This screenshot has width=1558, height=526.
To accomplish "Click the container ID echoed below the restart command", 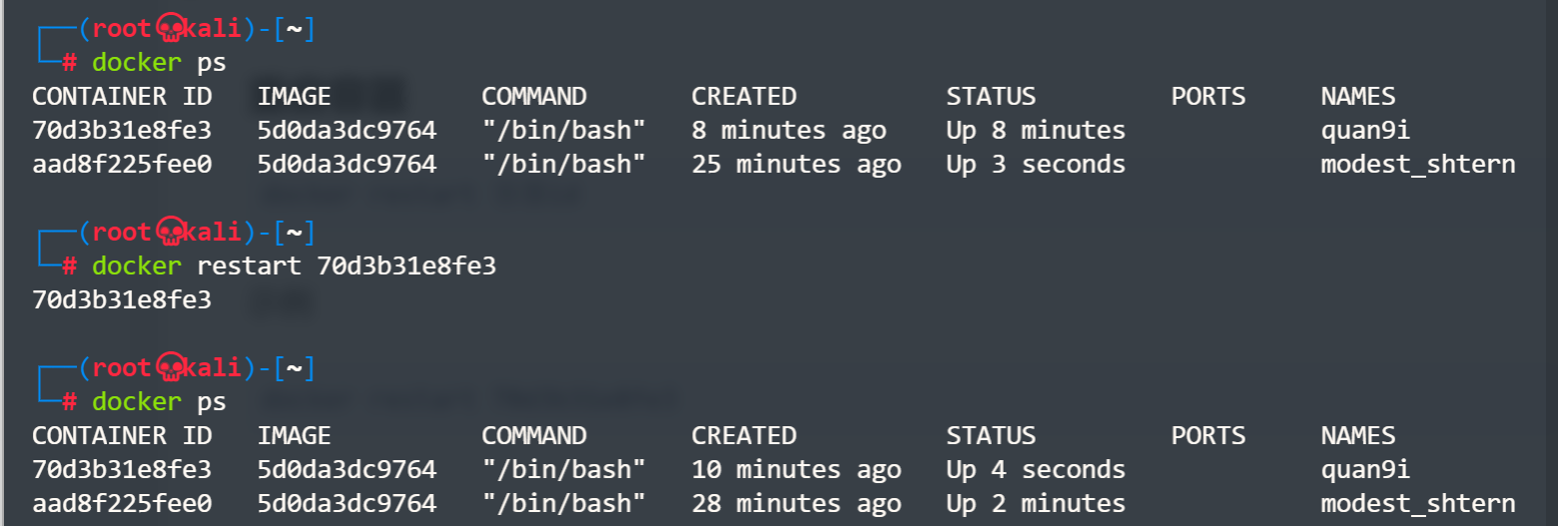I will click(122, 300).
